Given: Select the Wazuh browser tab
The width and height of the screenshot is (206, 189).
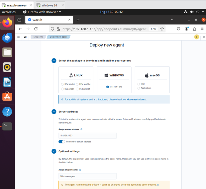Looking at the screenshot, I should (49, 20).
